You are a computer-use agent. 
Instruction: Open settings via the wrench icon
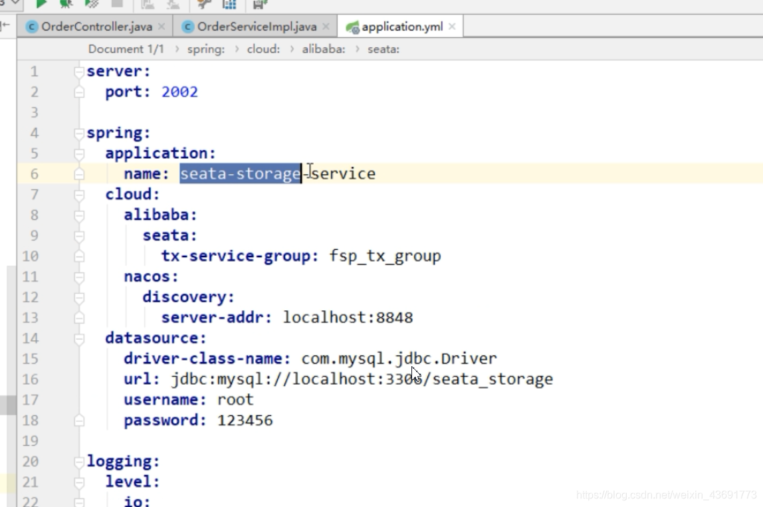click(205, 4)
